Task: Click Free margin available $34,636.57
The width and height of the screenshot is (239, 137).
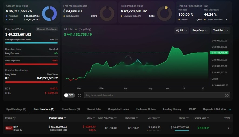Action: click(x=73, y=11)
